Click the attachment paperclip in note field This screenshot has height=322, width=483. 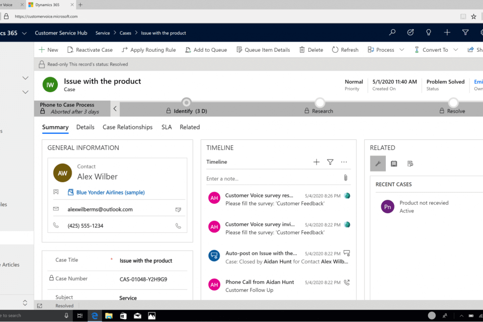[346, 178]
